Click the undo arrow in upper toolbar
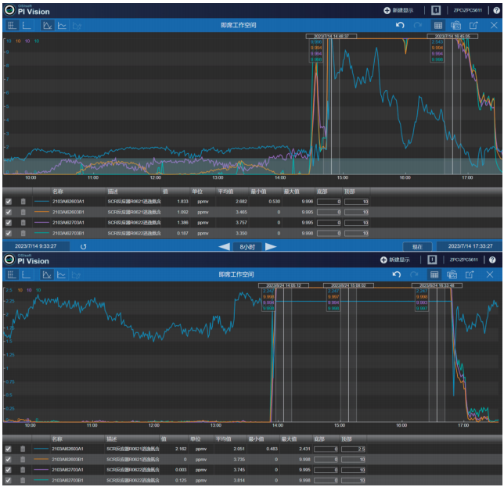504x487 pixels. click(399, 25)
